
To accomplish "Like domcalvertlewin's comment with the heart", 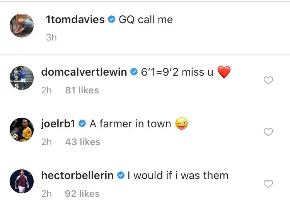I will [268, 80].
